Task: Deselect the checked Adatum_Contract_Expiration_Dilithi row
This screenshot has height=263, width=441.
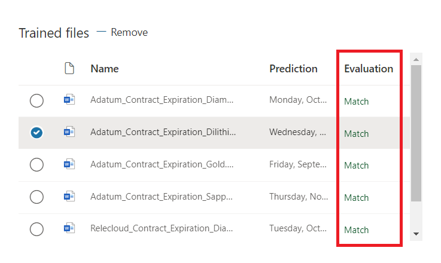Action: [x=37, y=133]
